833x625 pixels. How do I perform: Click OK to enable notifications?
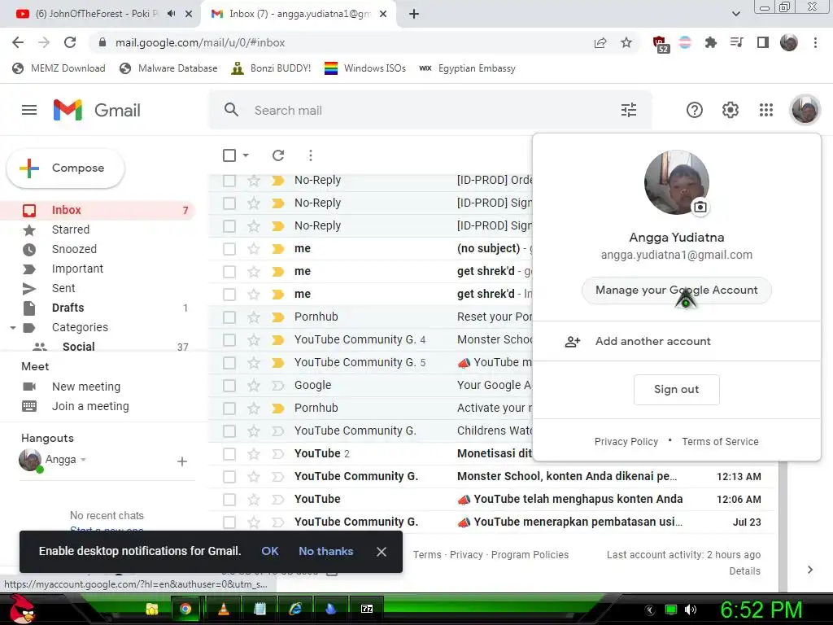tap(270, 551)
